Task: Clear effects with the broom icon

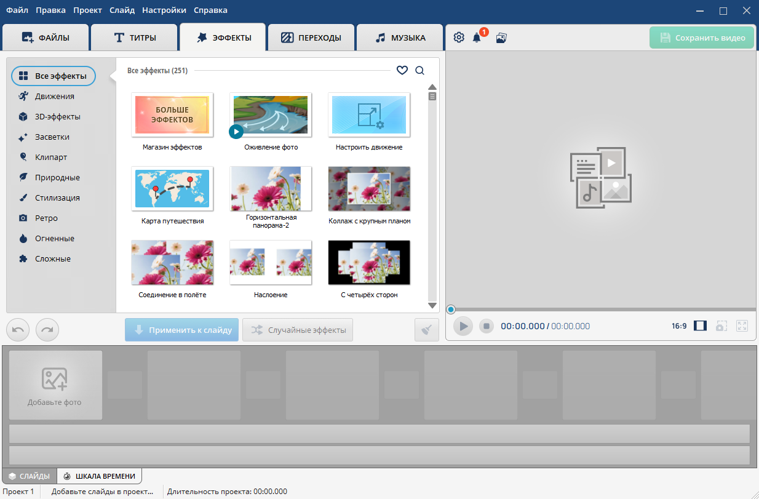Action: point(427,330)
